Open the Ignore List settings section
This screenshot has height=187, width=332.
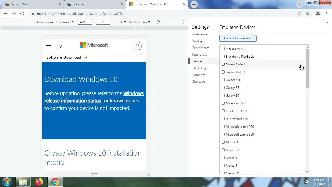pyautogui.click(x=199, y=55)
